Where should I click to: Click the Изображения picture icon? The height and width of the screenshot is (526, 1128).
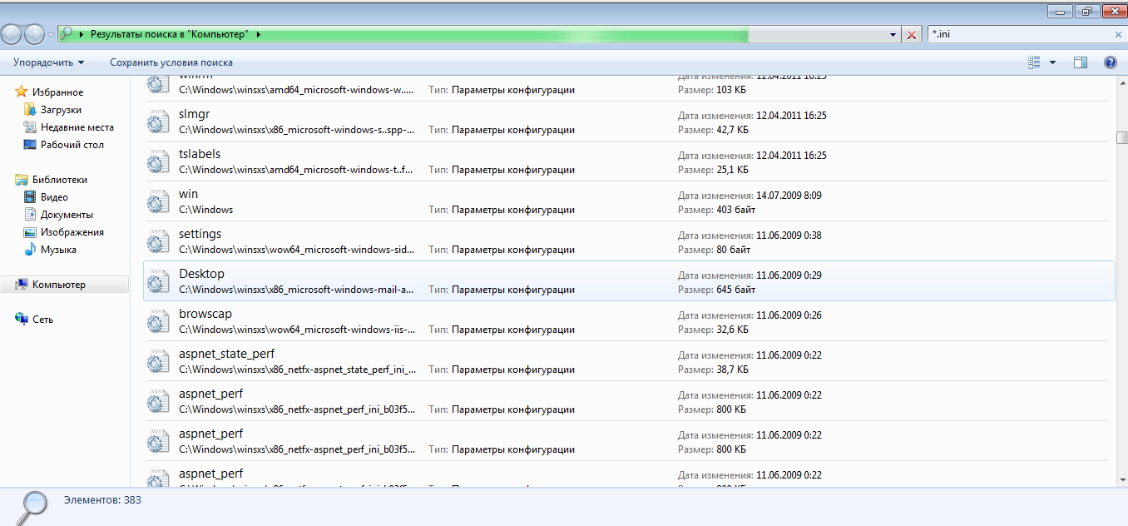tap(30, 231)
